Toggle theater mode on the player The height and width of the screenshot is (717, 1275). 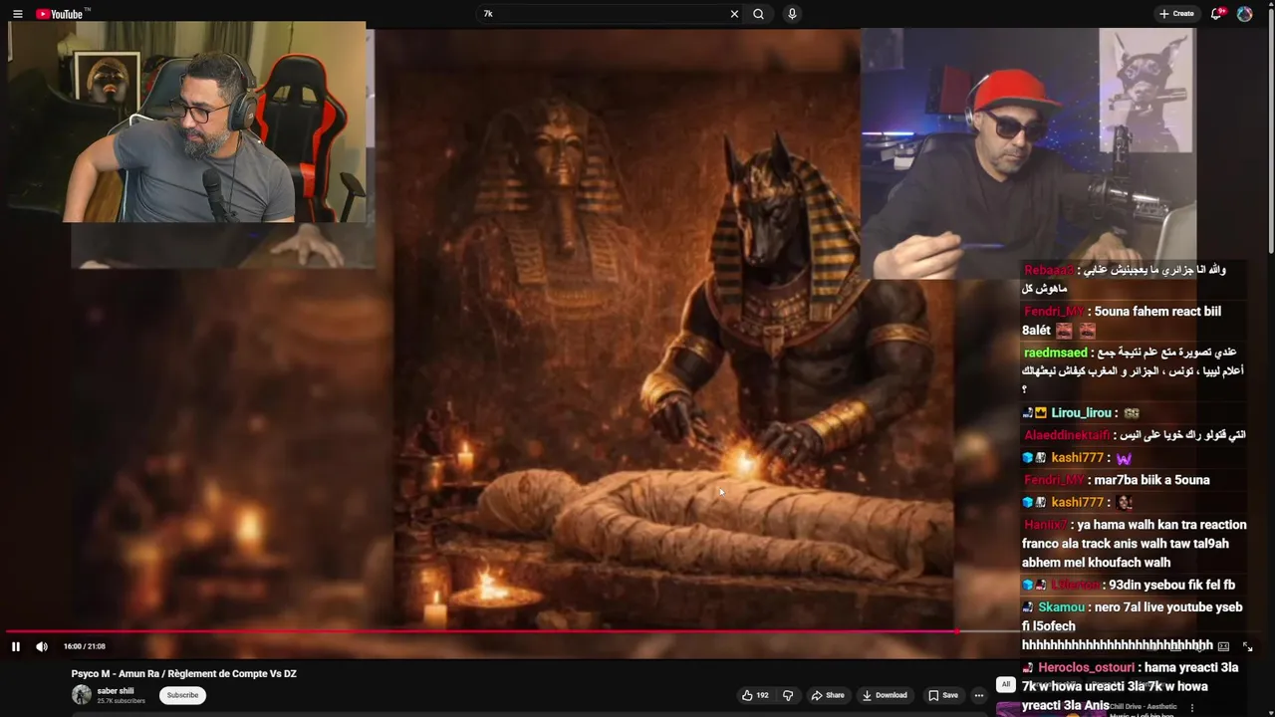point(1223,646)
